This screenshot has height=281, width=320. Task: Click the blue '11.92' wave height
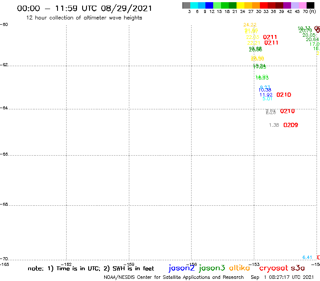point(266,95)
